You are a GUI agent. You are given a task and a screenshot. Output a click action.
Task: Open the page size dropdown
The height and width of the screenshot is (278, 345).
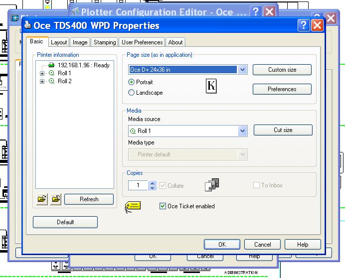(x=242, y=70)
